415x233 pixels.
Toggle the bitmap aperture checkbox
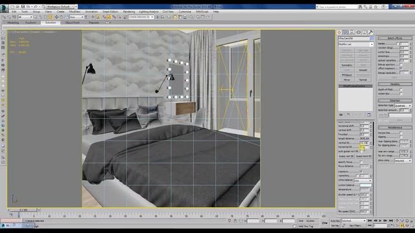click(x=401, y=65)
